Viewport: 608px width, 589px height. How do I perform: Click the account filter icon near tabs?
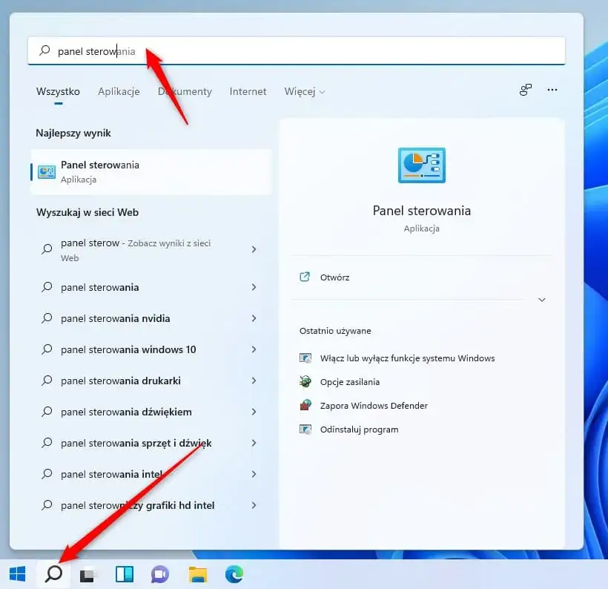[x=525, y=90]
